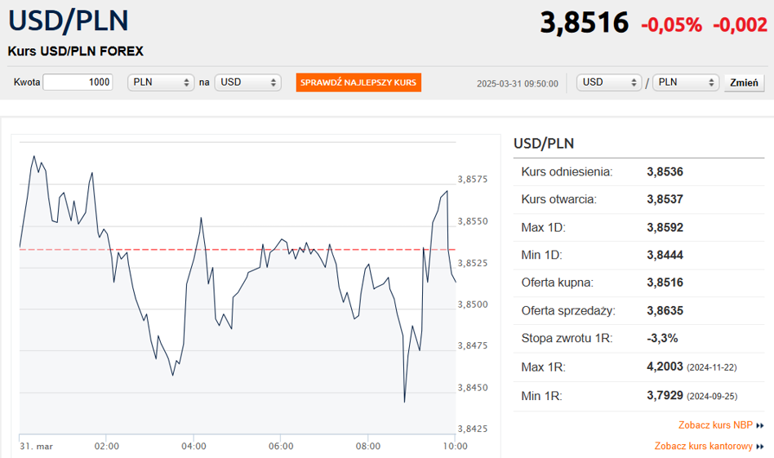Click the Kwota amount input field
Image resolution: width=774 pixels, height=458 pixels.
pos(78,82)
